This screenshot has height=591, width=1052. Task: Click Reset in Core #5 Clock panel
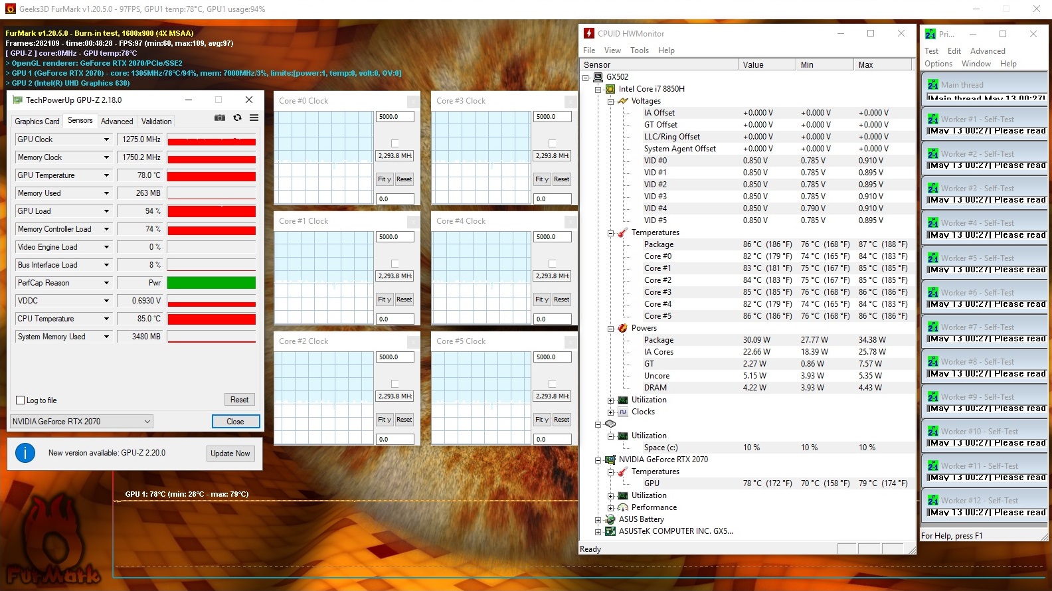(x=562, y=420)
